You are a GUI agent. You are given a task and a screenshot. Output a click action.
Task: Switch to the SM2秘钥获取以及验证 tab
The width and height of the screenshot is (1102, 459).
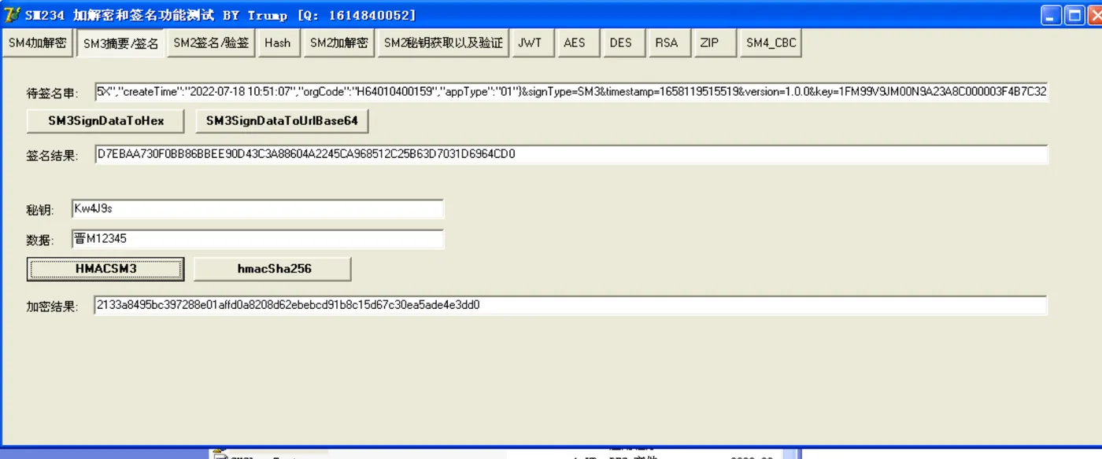point(443,43)
